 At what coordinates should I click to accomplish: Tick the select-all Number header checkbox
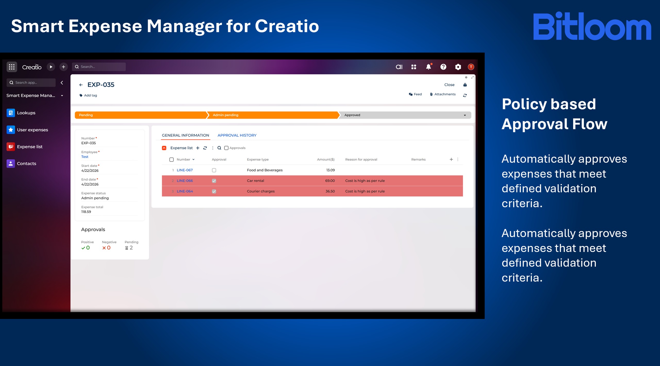pos(171,160)
